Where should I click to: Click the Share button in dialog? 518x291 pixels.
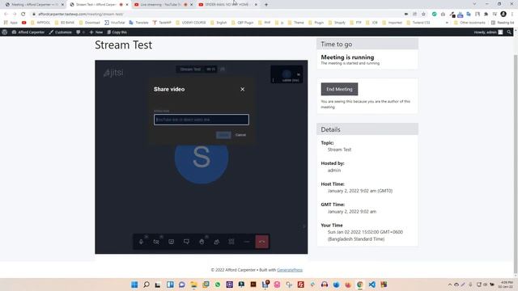[223, 135]
